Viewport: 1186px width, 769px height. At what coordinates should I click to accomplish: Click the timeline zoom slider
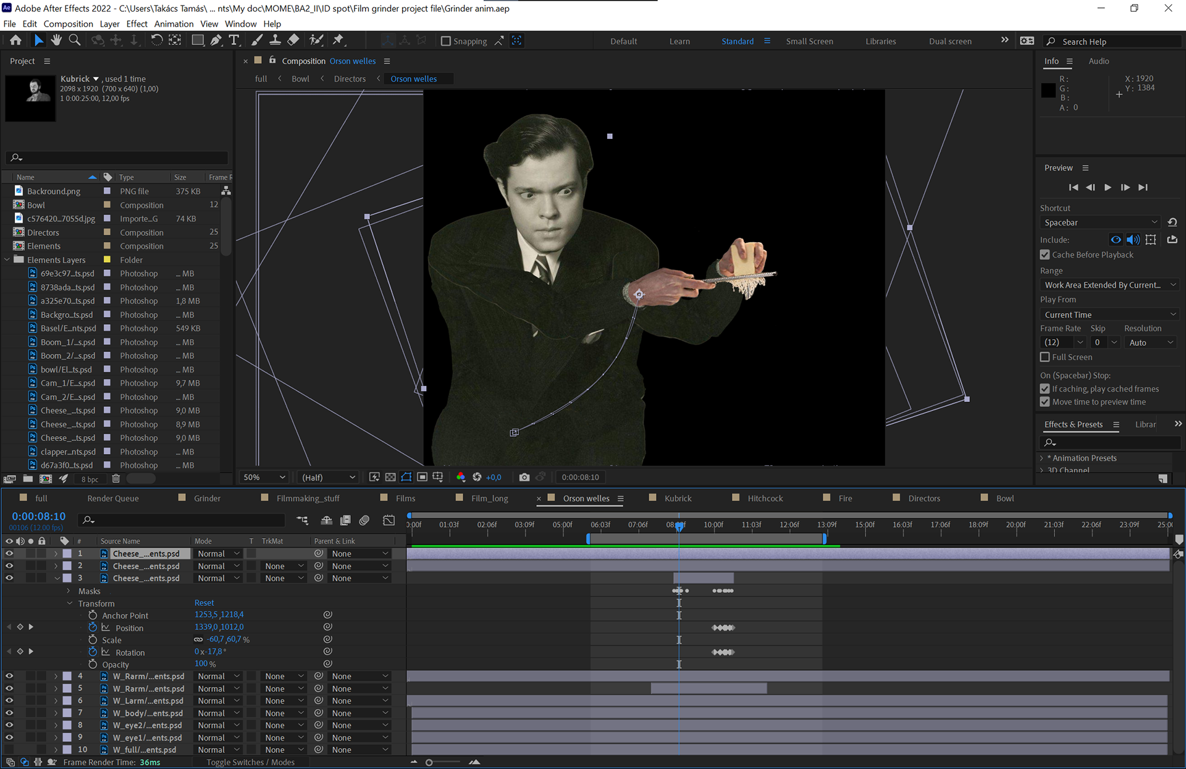tap(429, 762)
